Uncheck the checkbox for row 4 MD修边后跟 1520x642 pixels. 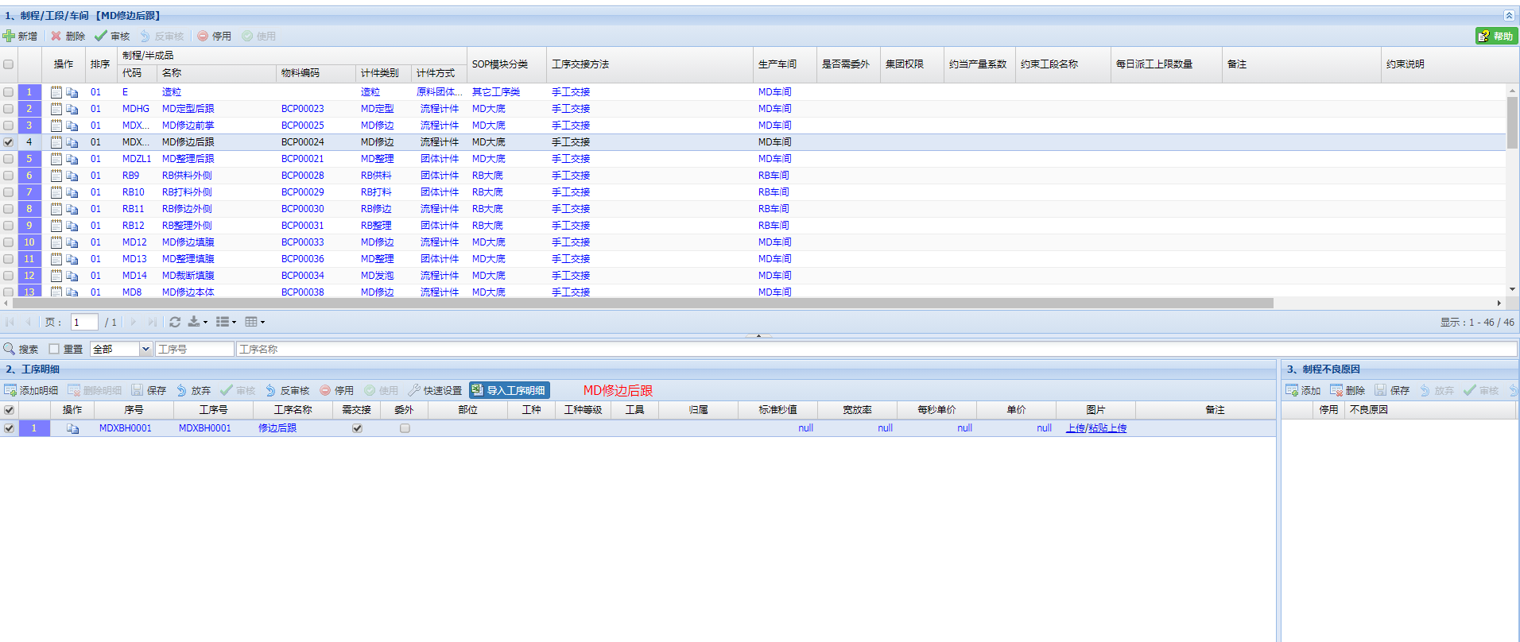[9, 142]
